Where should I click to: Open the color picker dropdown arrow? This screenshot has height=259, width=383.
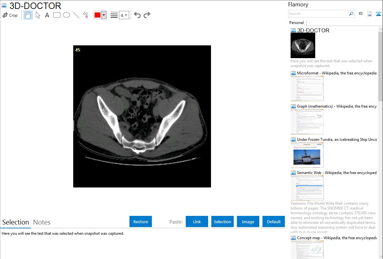104,15
